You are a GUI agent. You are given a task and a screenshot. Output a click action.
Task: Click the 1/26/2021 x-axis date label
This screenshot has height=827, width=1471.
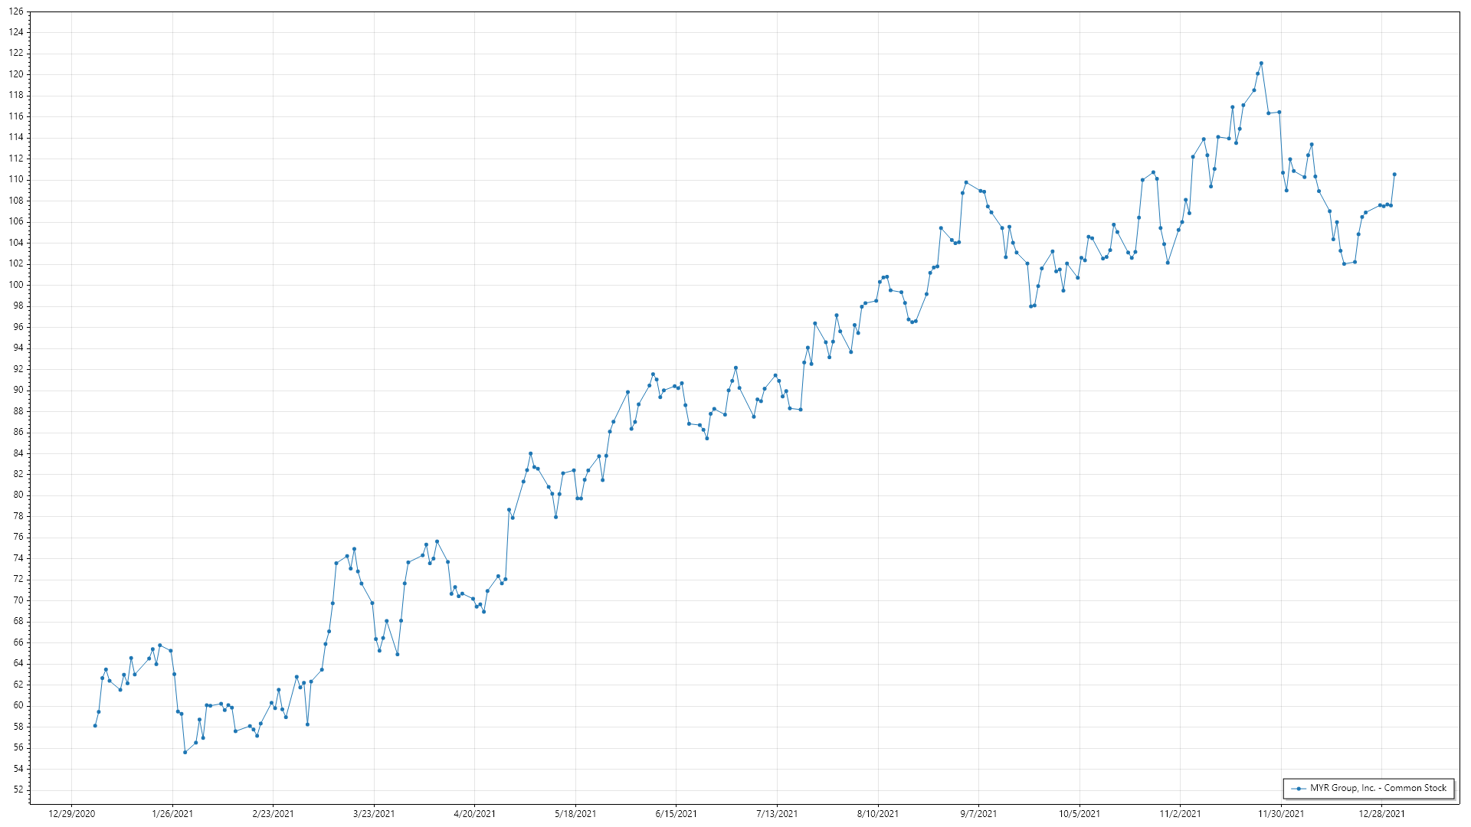172,814
